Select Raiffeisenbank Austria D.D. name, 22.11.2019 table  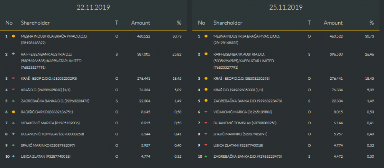coord(51,61)
